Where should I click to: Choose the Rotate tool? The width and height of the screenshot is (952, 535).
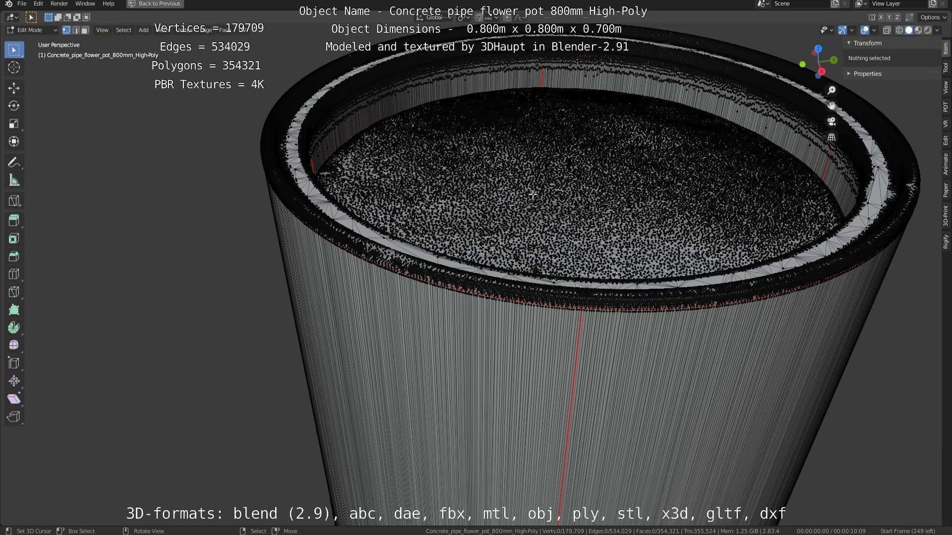pos(14,106)
